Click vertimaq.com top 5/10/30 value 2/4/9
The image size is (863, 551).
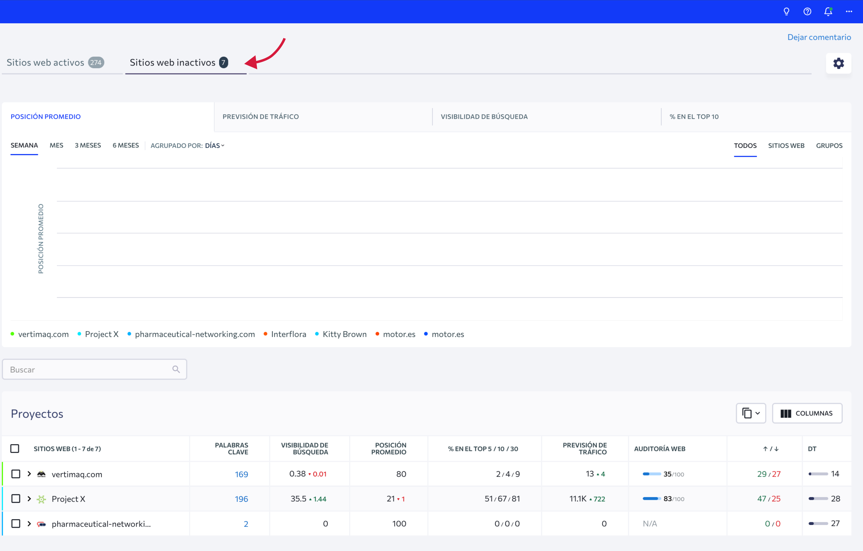[x=507, y=474]
